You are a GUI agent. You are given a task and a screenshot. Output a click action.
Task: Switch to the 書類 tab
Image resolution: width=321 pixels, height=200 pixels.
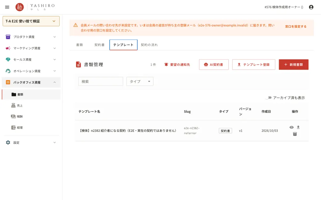coord(79,45)
